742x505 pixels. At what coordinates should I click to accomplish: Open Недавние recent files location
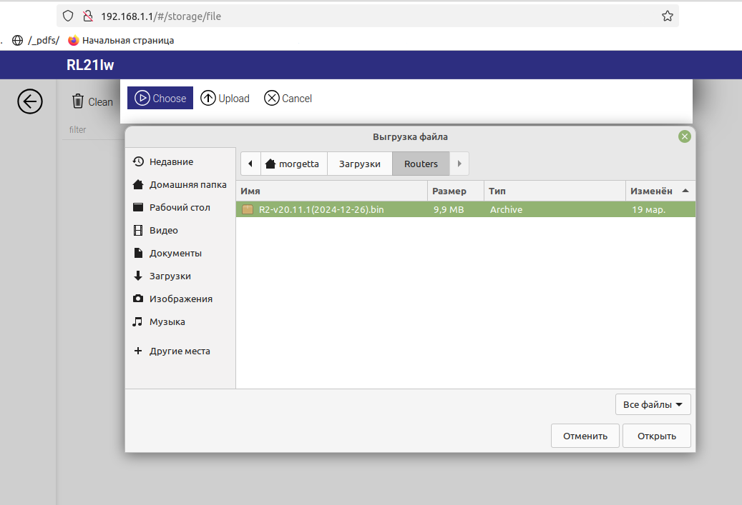tap(171, 162)
